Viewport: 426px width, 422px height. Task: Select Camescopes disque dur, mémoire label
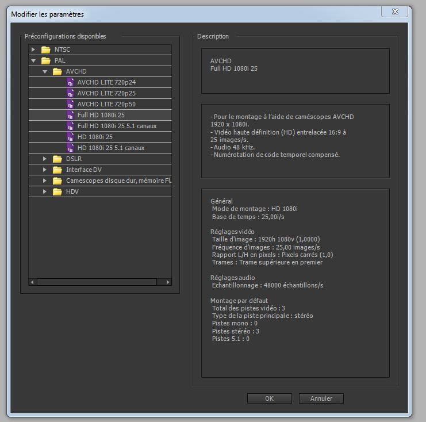pos(119,181)
